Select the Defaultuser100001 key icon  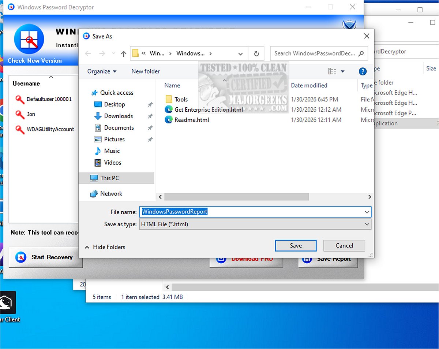[20, 99]
